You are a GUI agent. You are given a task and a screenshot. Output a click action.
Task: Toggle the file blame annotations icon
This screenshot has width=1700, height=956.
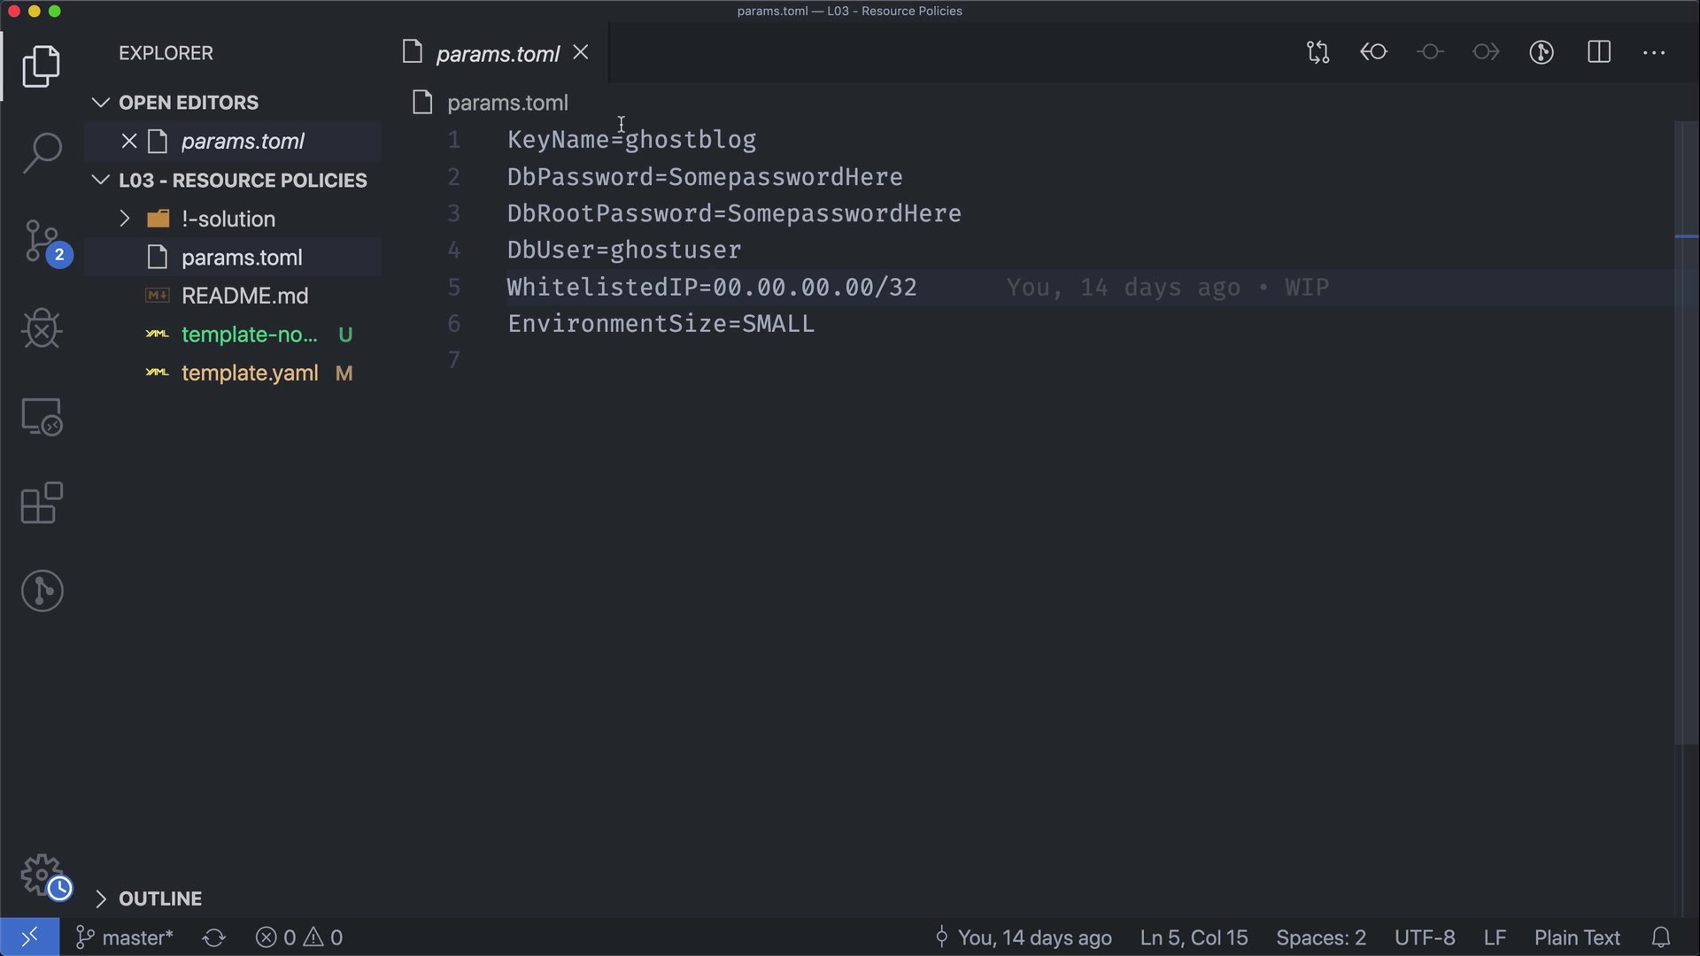pyautogui.click(x=1542, y=53)
